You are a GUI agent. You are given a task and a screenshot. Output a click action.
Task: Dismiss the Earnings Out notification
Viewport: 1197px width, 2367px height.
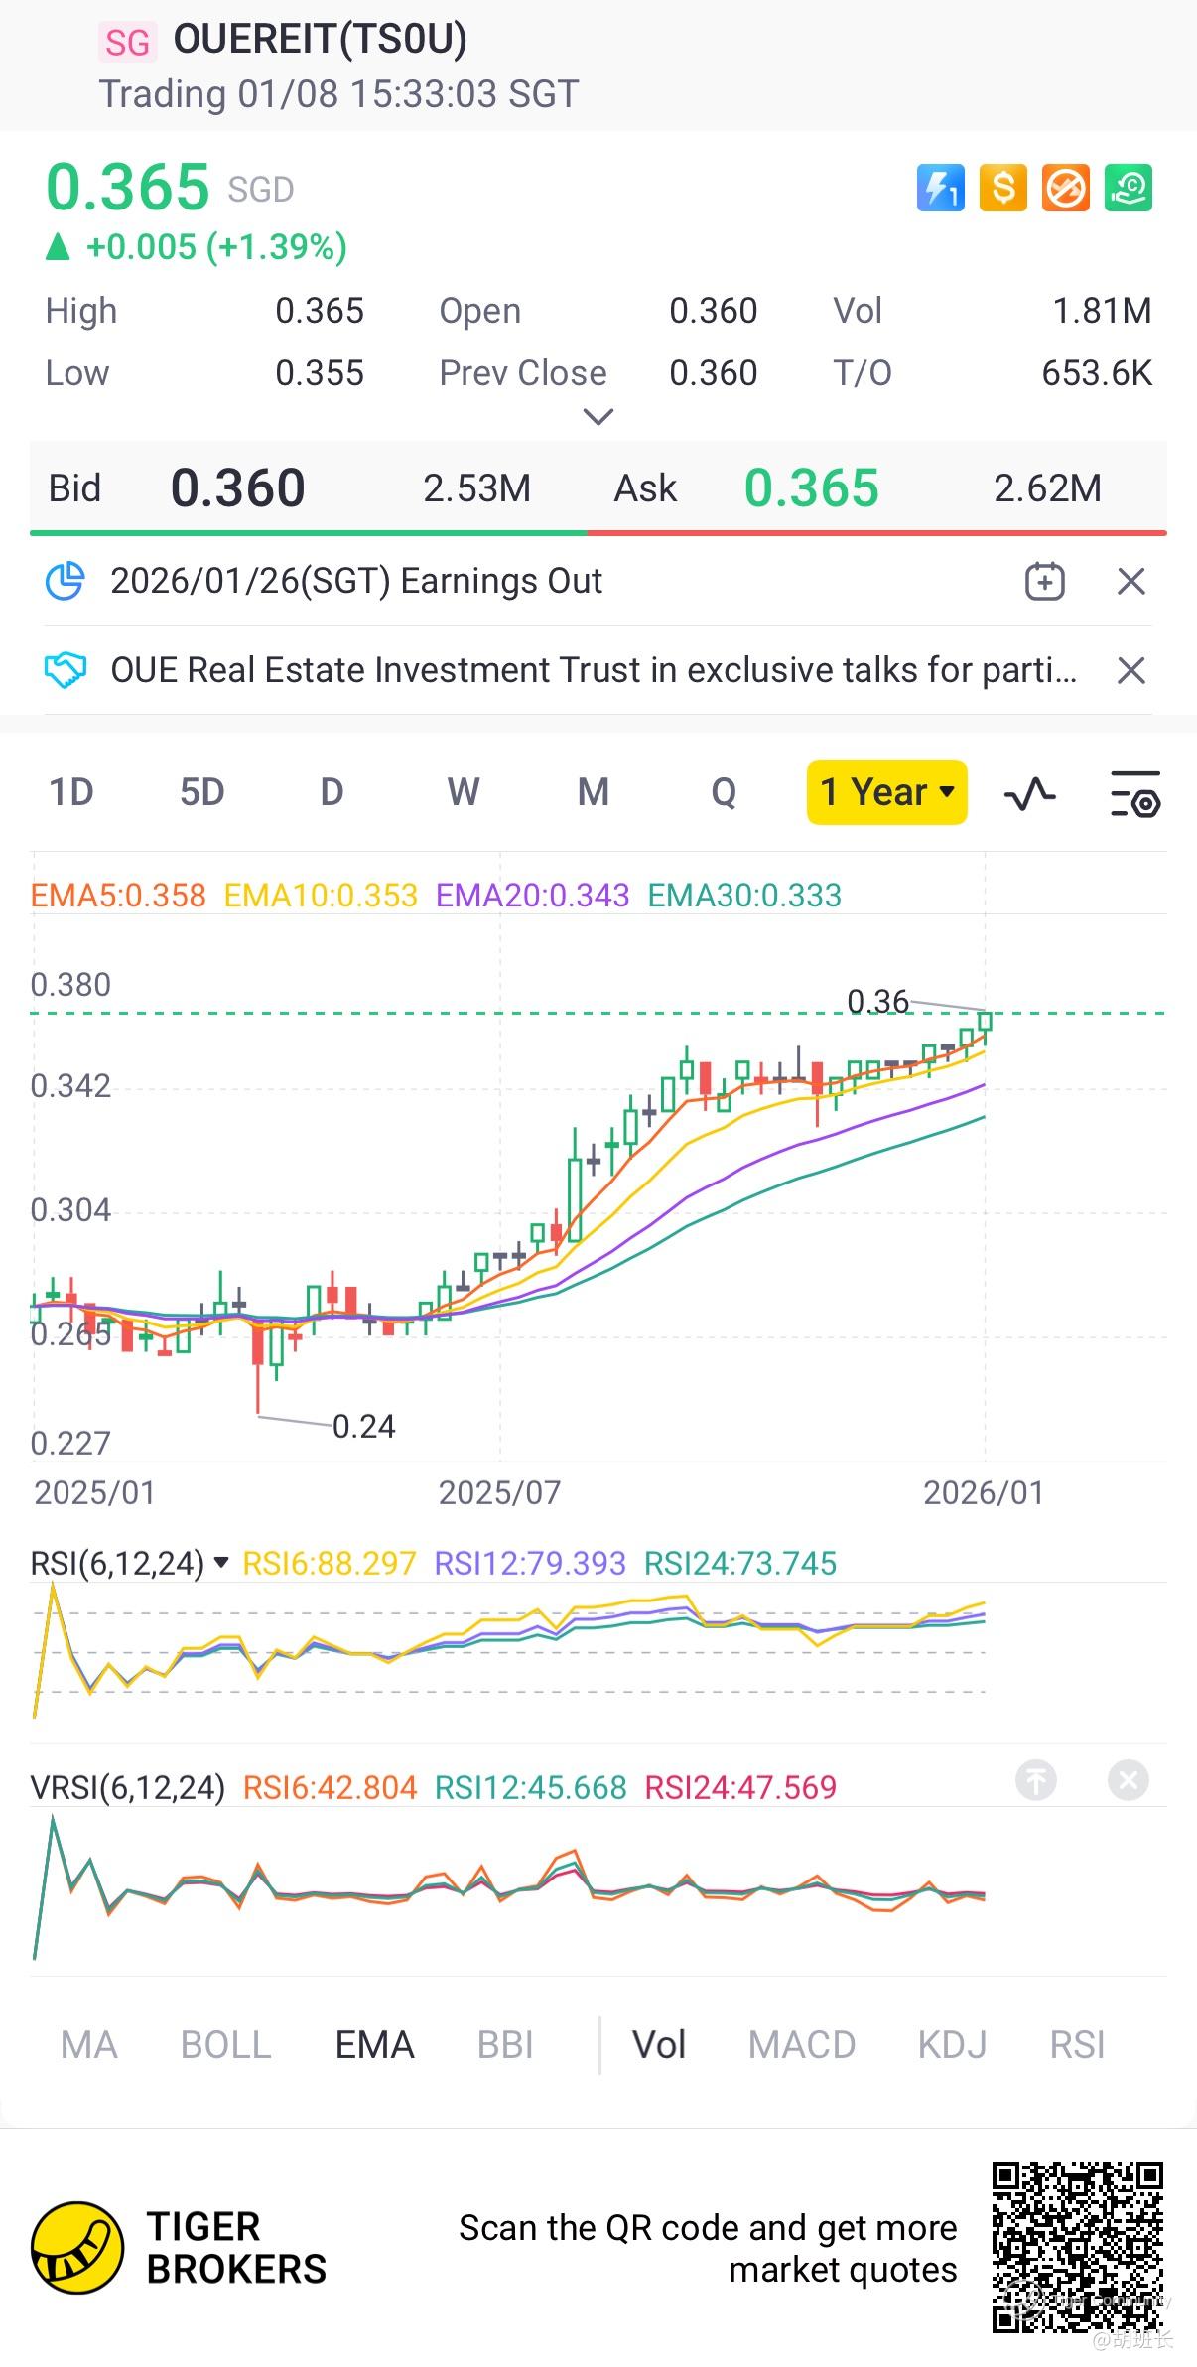click(x=1131, y=581)
